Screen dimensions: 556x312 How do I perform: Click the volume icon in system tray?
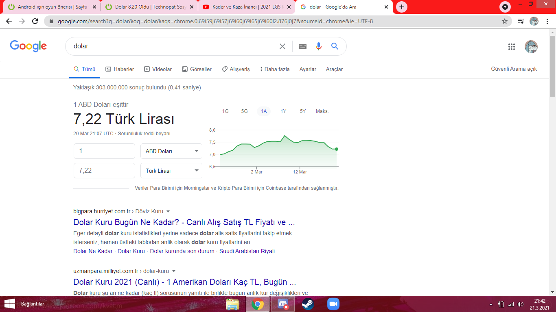tap(521, 304)
